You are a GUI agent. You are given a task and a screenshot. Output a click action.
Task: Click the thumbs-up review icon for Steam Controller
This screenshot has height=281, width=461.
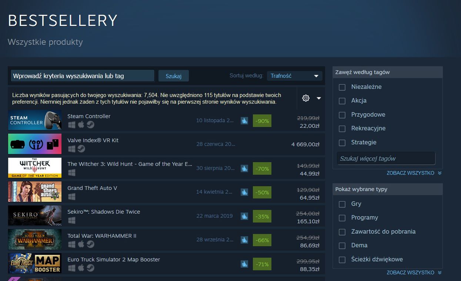pos(244,120)
